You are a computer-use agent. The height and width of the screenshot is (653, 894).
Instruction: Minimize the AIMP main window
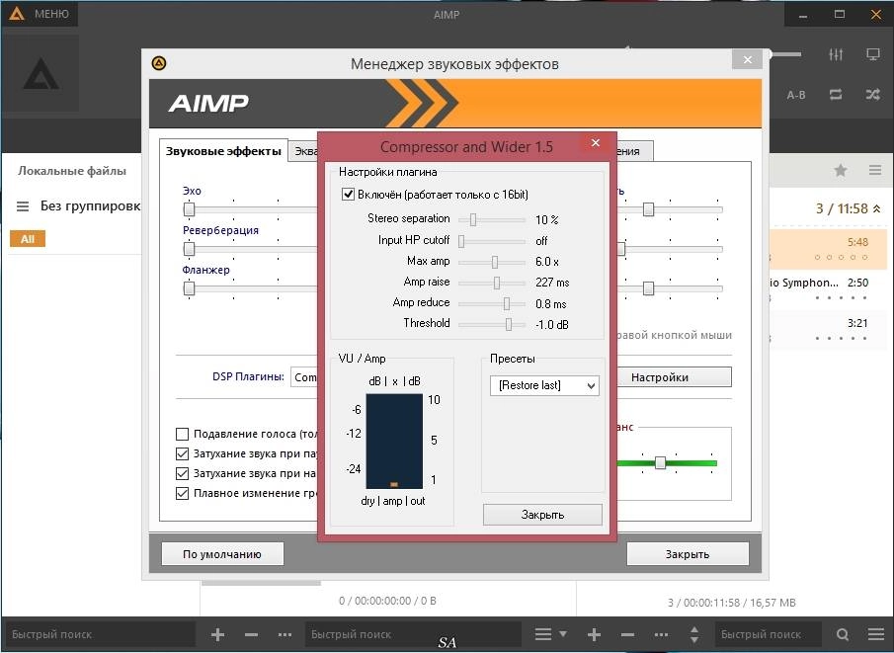(803, 14)
